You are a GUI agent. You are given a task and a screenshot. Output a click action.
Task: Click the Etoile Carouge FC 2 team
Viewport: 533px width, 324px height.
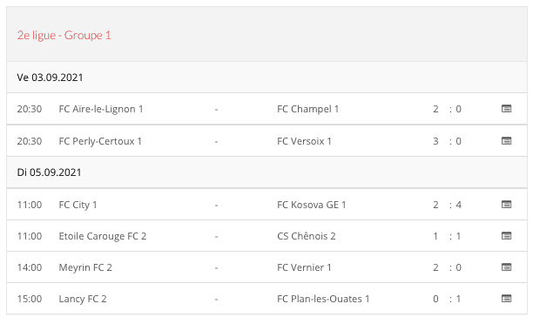tap(103, 236)
